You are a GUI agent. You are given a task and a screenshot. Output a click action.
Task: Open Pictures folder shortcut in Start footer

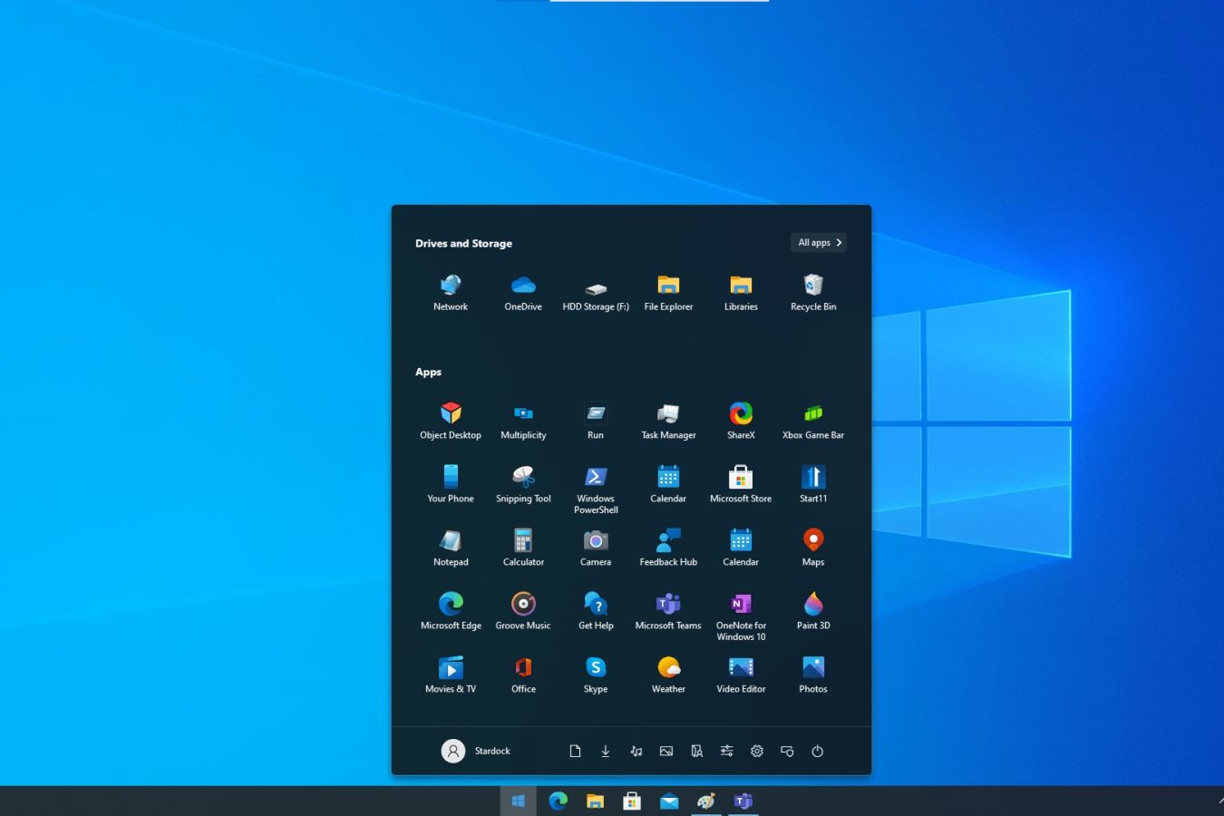666,751
